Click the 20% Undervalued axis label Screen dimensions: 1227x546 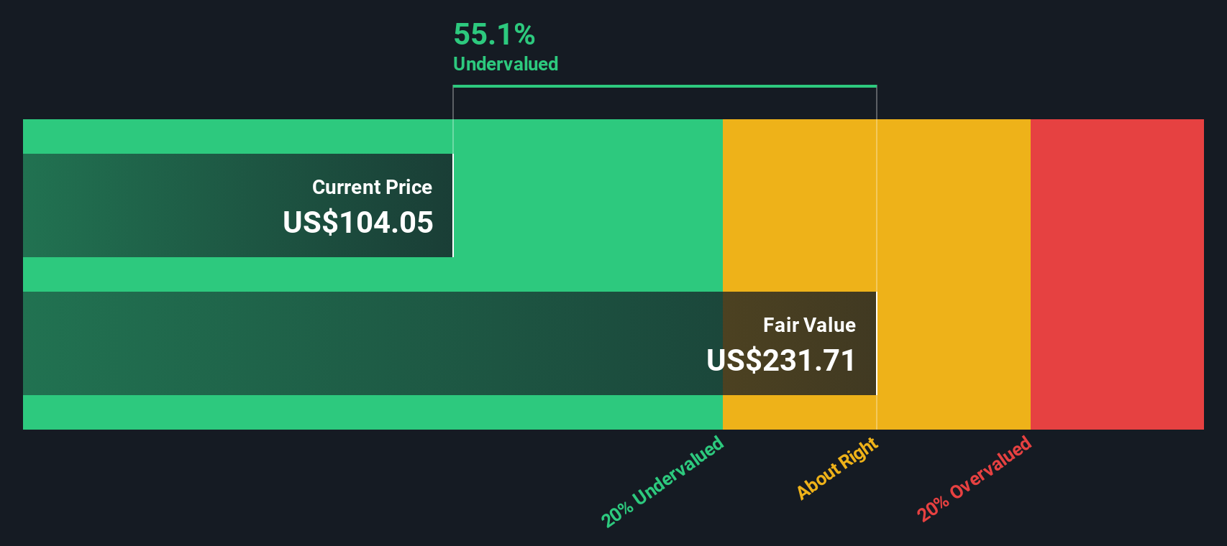(x=662, y=481)
